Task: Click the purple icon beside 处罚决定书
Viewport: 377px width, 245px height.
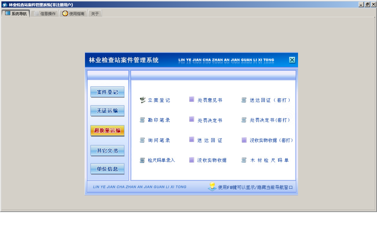Action: coord(192,119)
